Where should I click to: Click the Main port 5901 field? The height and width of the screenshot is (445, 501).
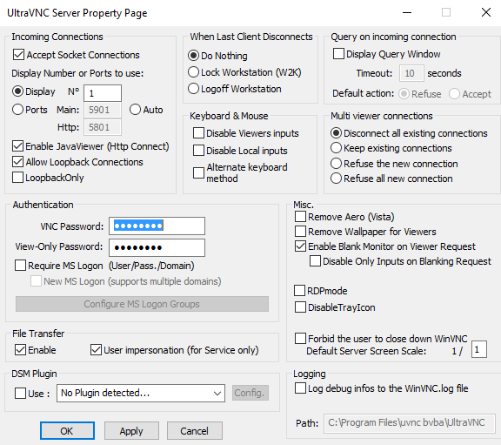[103, 110]
